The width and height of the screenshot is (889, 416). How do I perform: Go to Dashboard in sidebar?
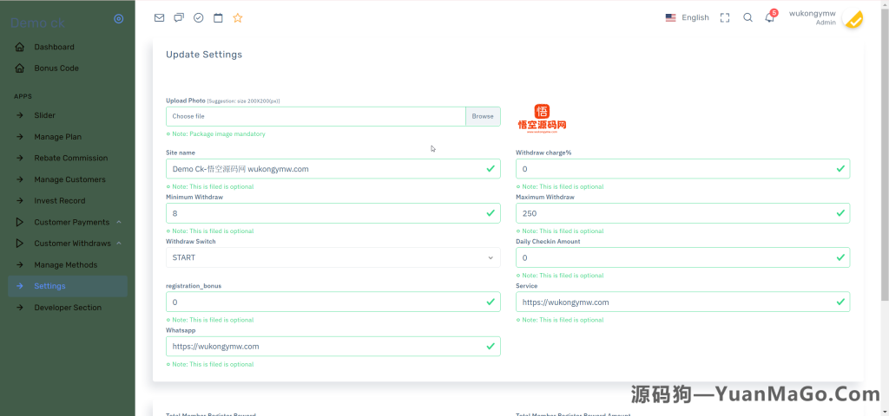tap(54, 47)
